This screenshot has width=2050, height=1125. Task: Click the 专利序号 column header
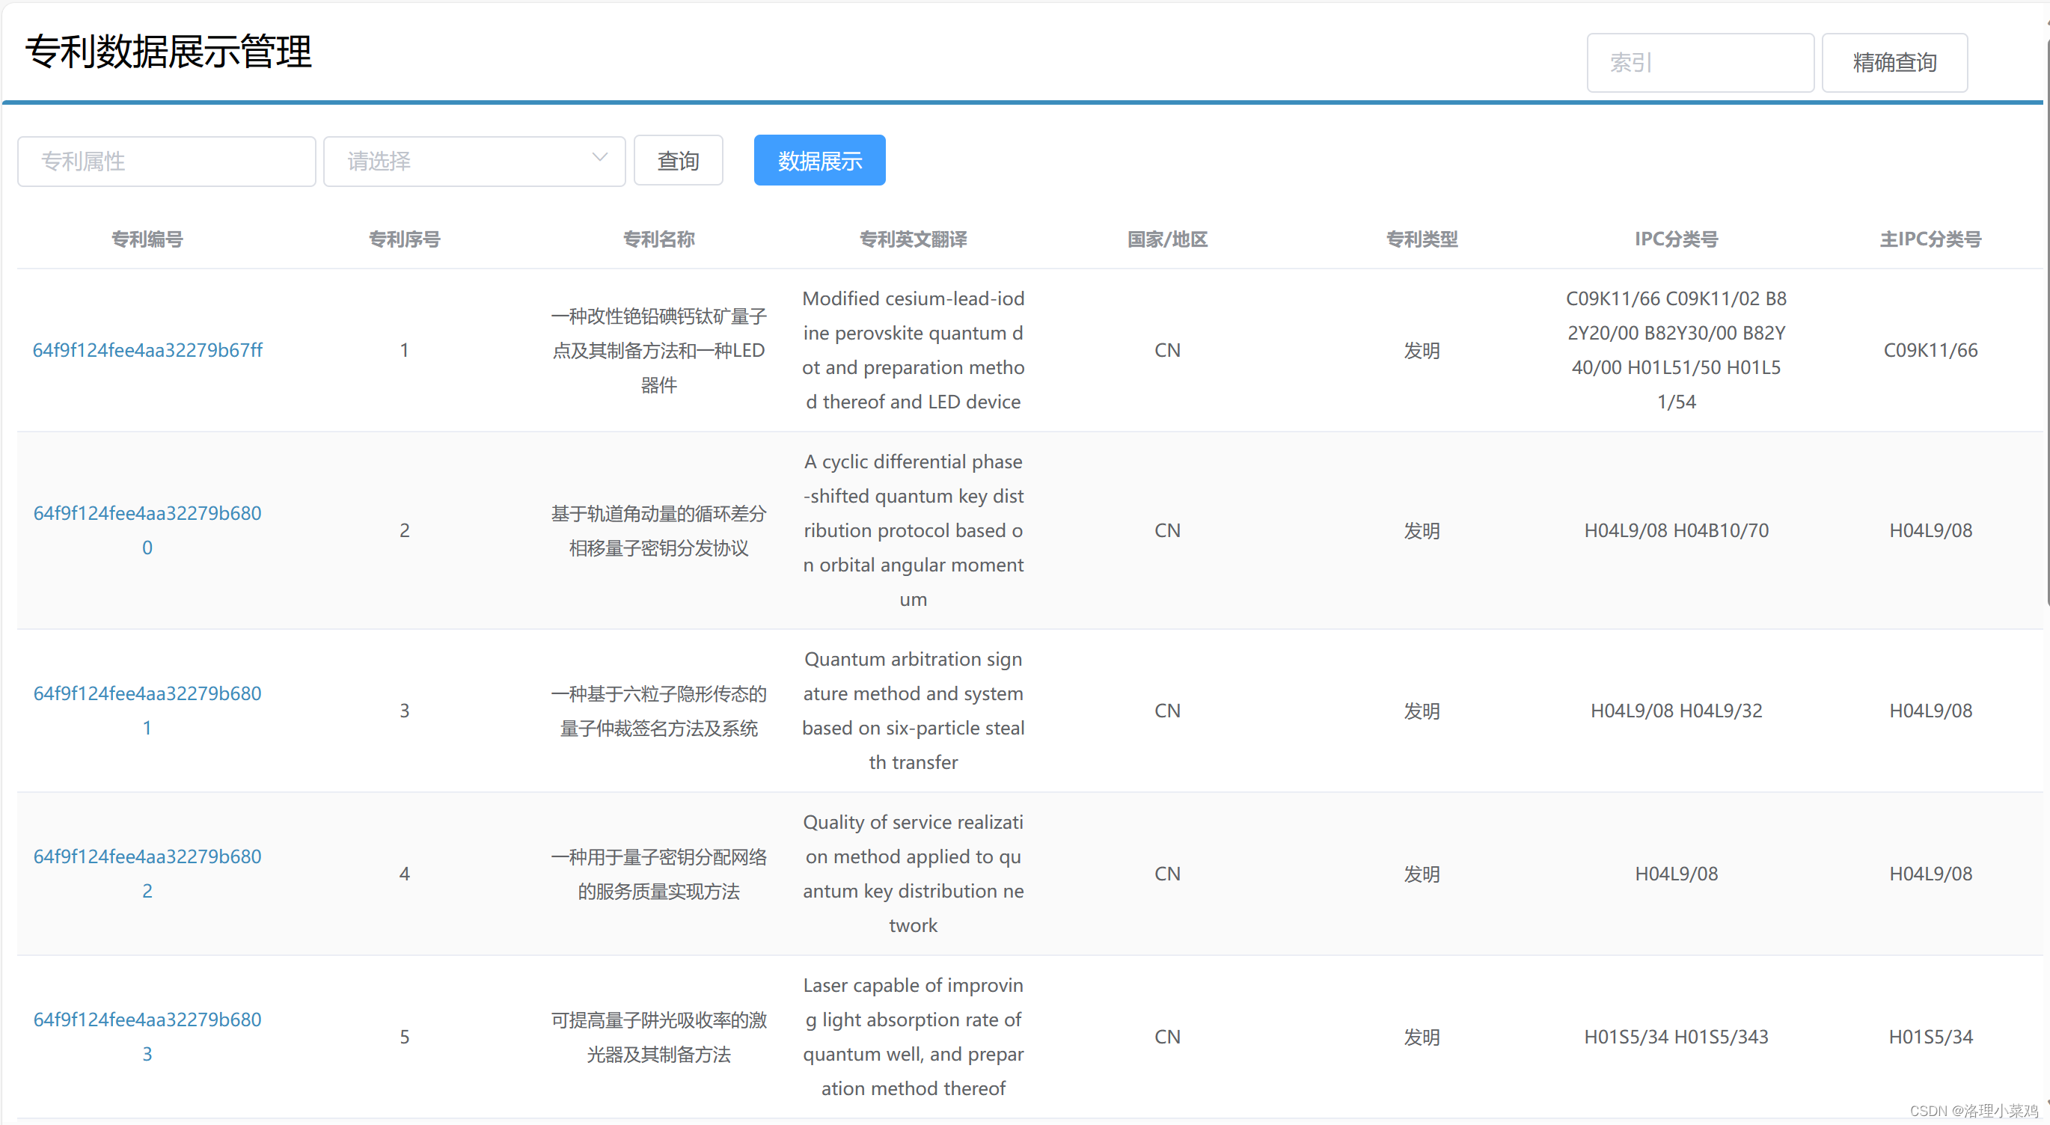point(404,239)
